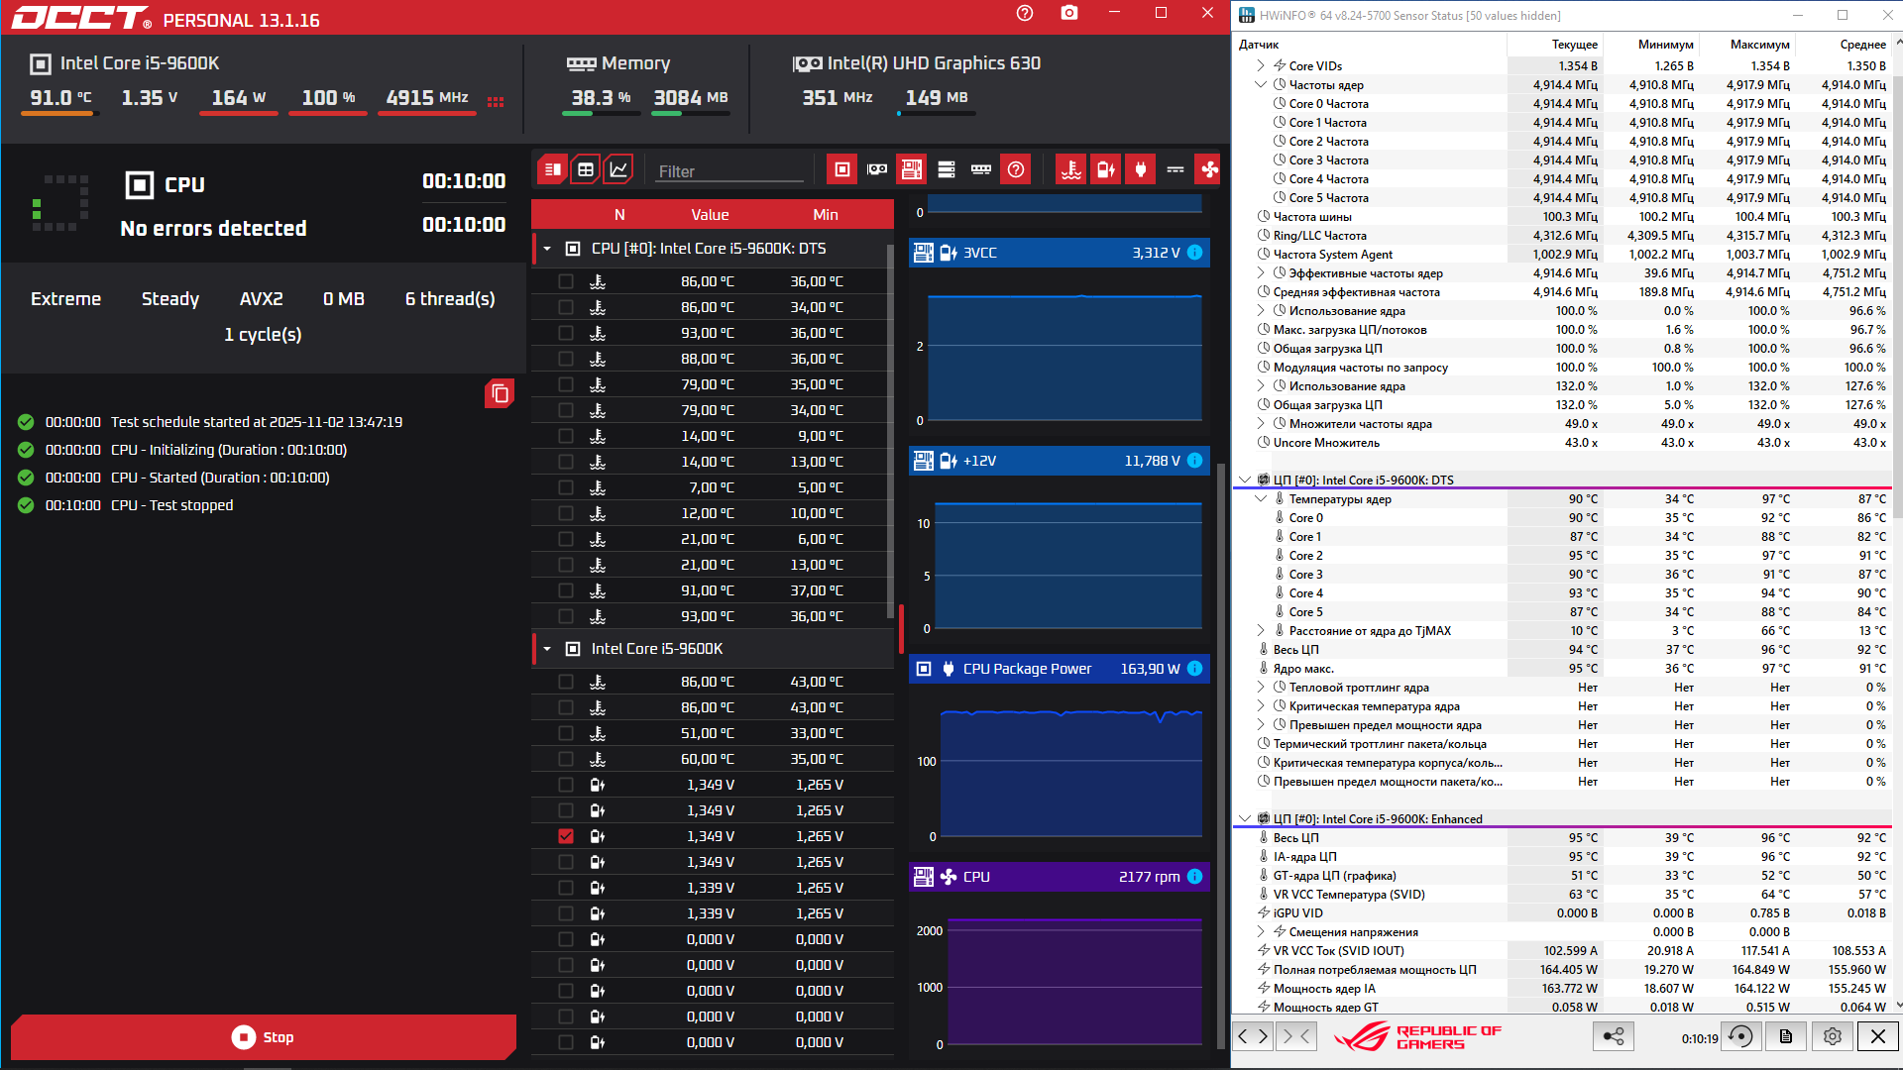Image resolution: width=1903 pixels, height=1070 pixels.
Task: Sort by the Value column header
Action: tap(710, 215)
